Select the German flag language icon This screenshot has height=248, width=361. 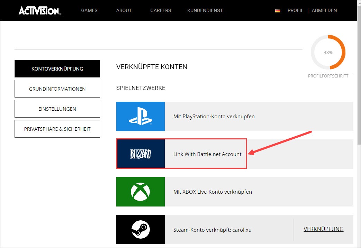(278, 11)
